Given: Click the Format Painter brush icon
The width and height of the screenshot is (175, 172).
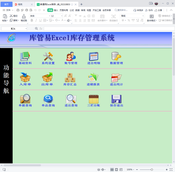Looking at the screenshot, I should point(24,16).
